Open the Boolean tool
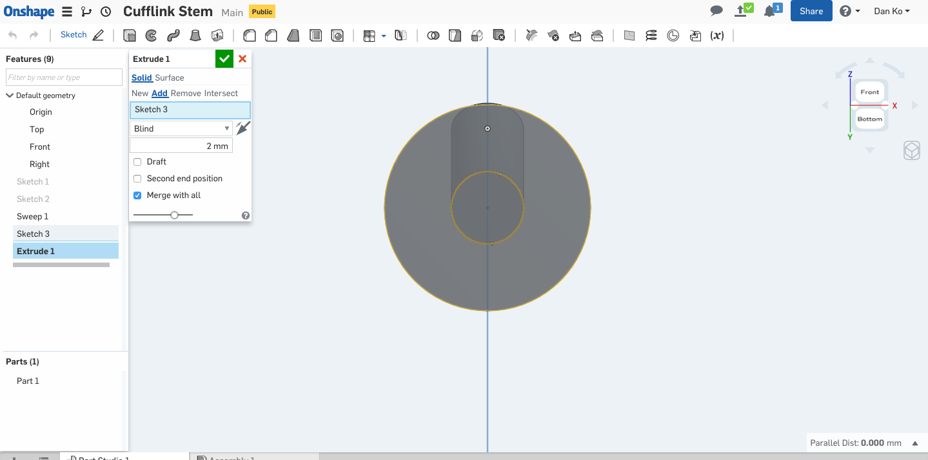This screenshot has height=460, width=928. click(433, 35)
